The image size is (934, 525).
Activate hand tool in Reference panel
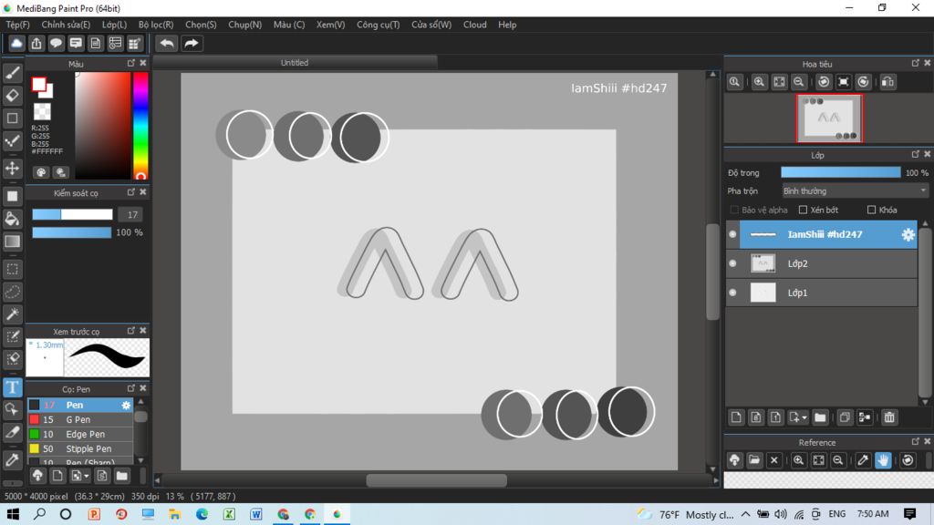[x=883, y=460]
